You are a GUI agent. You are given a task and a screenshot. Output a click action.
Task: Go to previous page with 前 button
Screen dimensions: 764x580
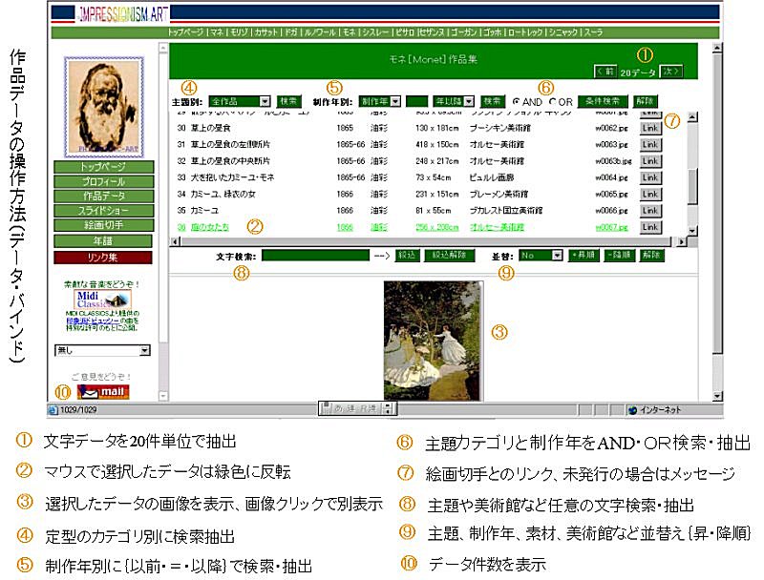point(604,71)
